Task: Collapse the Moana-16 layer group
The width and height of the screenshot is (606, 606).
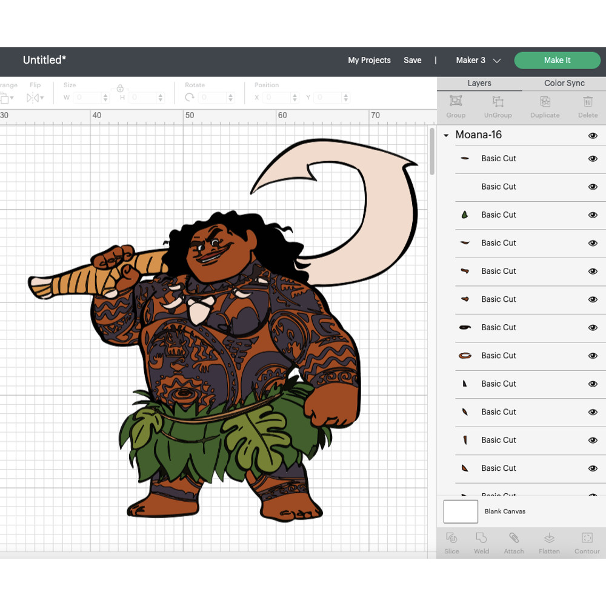Action: tap(445, 135)
